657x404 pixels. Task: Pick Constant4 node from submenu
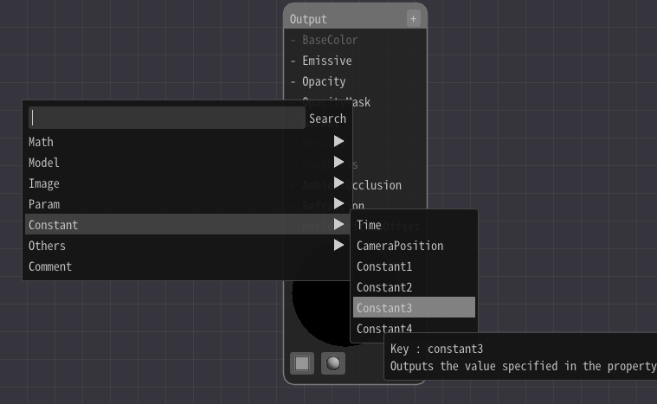pos(384,329)
